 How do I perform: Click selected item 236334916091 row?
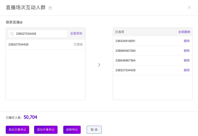pyautogui.click(x=152, y=41)
